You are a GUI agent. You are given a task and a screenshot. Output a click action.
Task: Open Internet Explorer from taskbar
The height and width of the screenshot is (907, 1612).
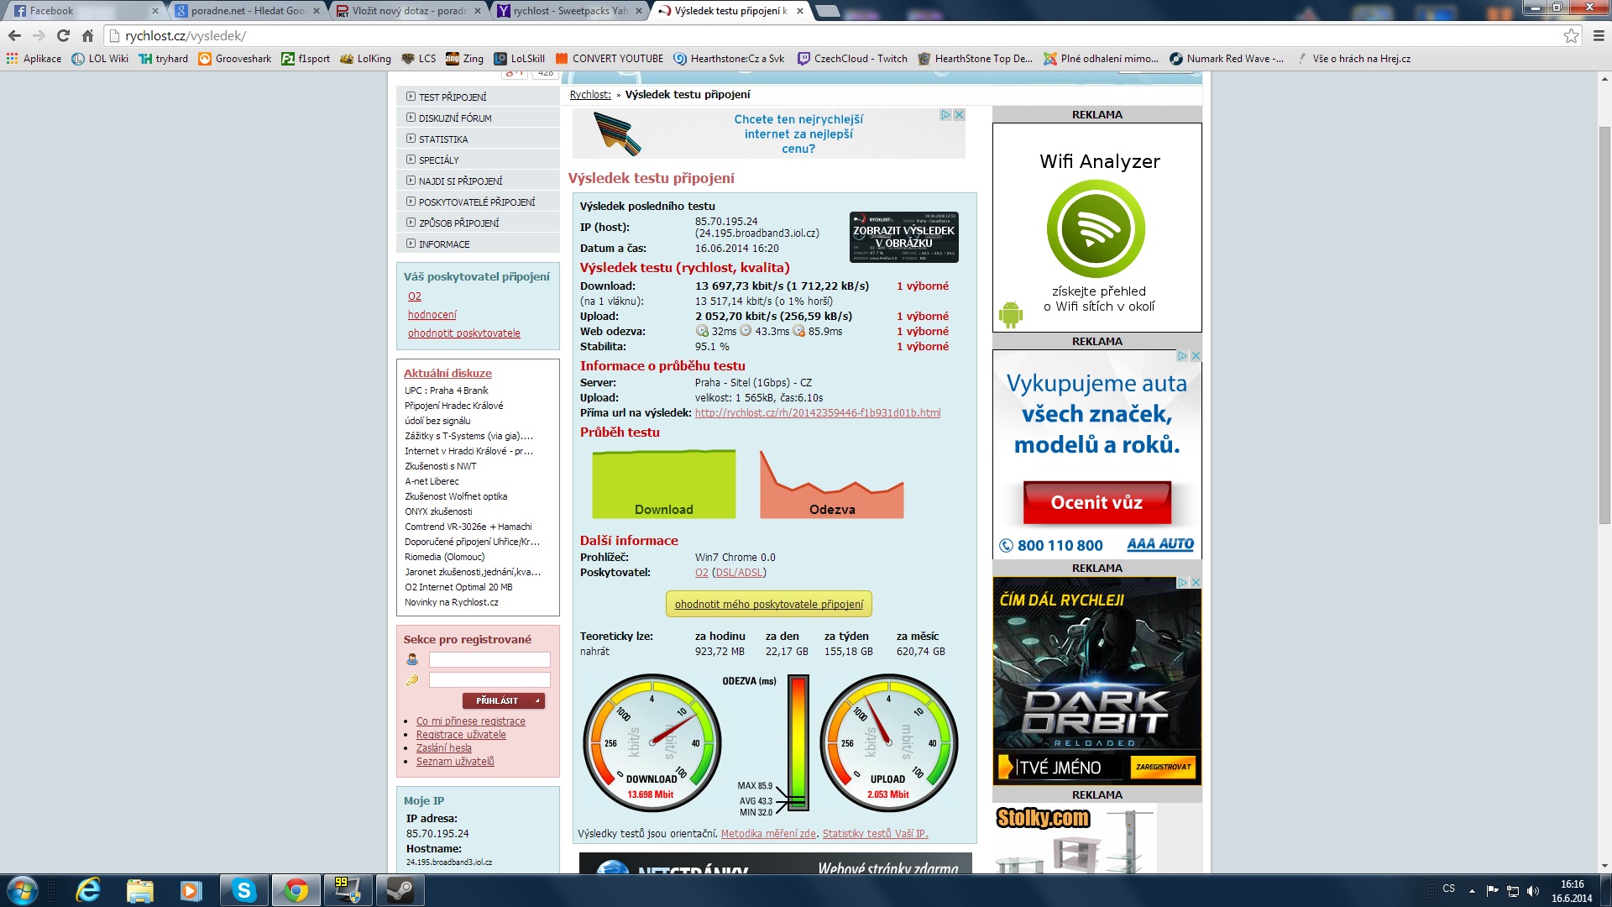[x=87, y=890]
